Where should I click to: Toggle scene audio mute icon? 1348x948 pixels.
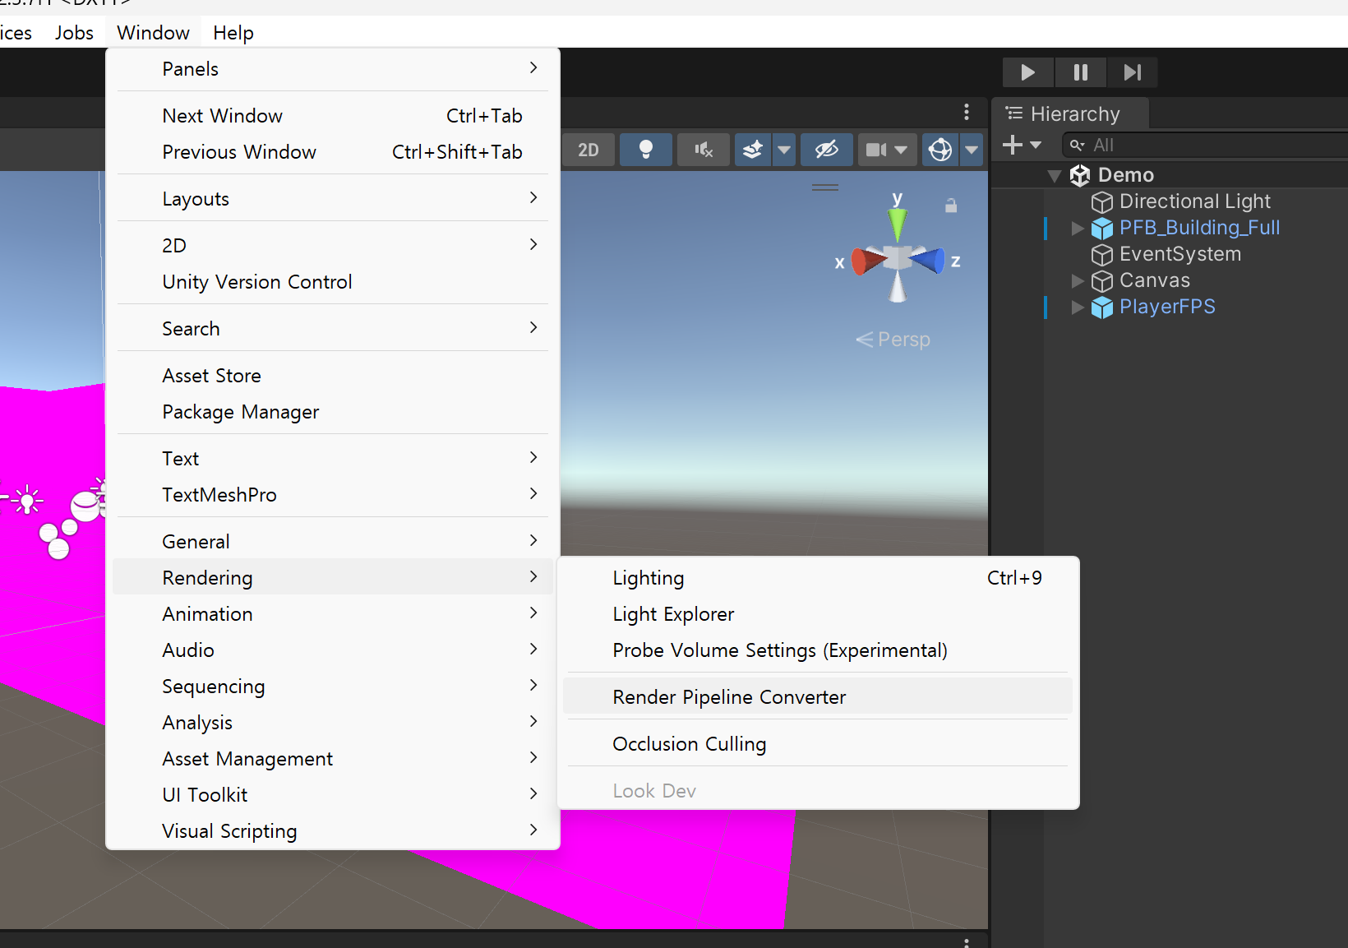click(x=704, y=150)
